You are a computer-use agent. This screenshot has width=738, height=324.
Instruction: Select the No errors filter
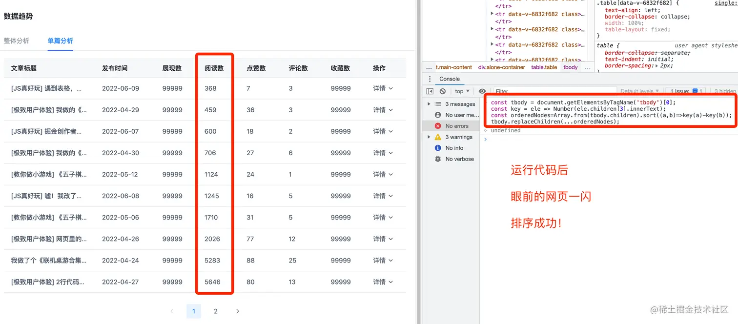tap(452, 126)
